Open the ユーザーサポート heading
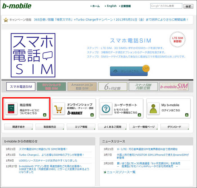The image size is (197, 188). [126, 105]
